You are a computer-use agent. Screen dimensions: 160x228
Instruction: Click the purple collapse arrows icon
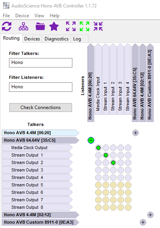click(x=98, y=26)
